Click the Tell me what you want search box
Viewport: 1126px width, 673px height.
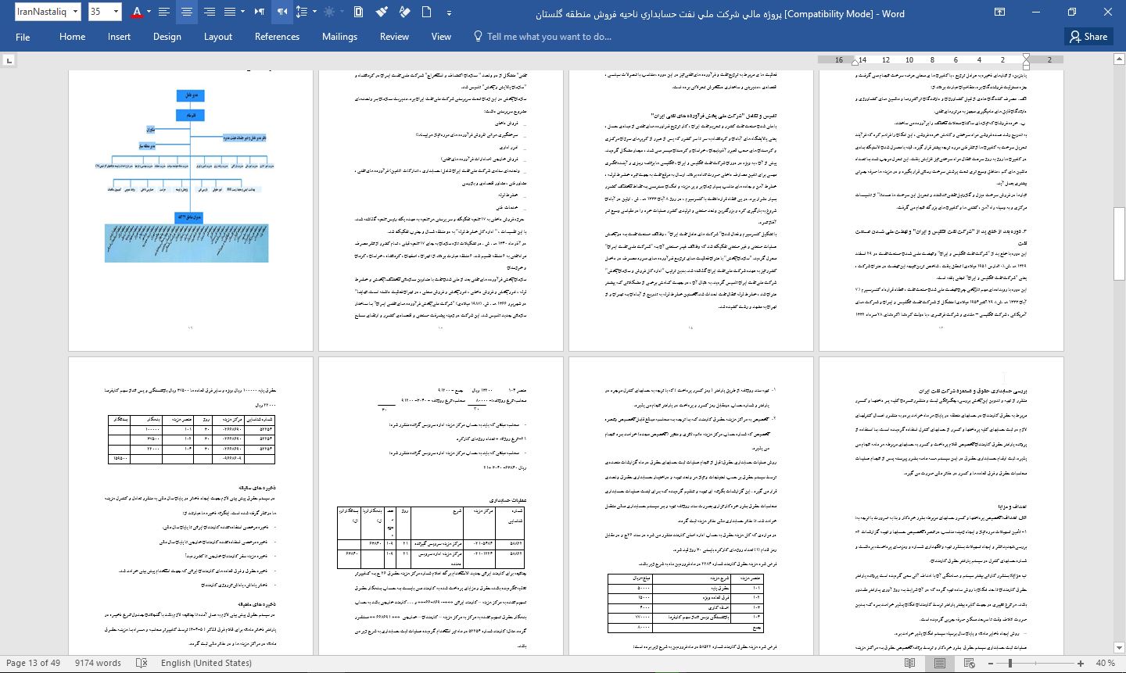pyautogui.click(x=548, y=37)
